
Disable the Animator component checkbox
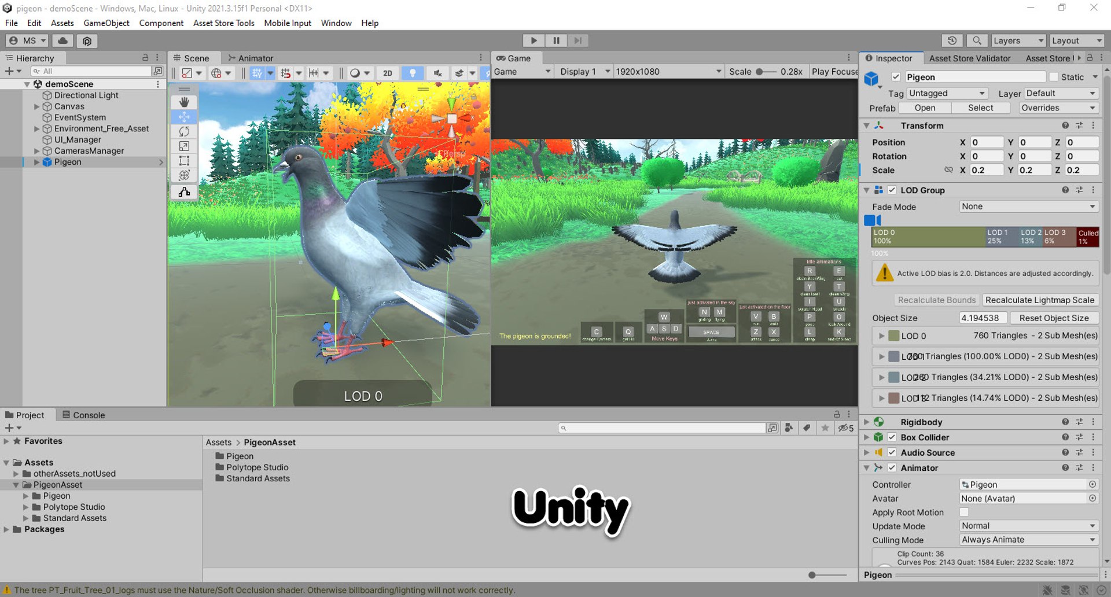(892, 467)
